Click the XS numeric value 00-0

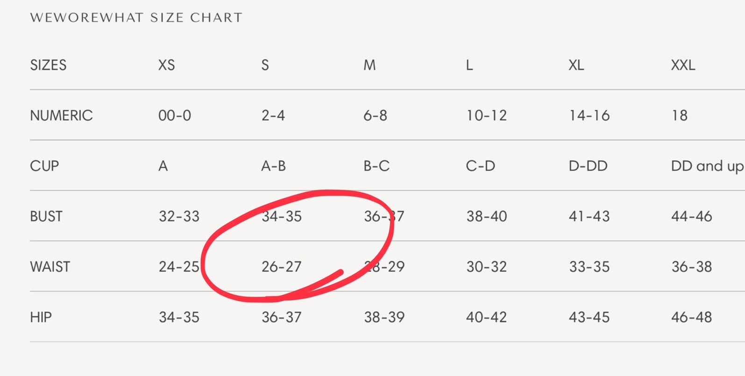coord(175,115)
